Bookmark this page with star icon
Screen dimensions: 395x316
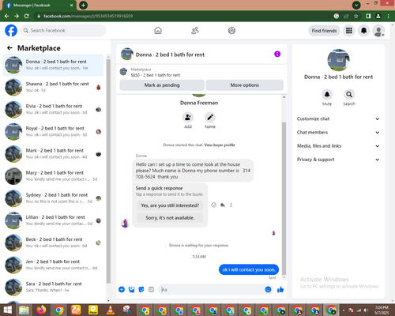point(356,16)
